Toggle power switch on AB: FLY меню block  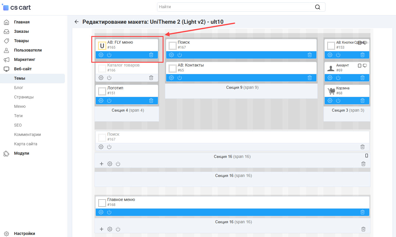[x=109, y=55]
